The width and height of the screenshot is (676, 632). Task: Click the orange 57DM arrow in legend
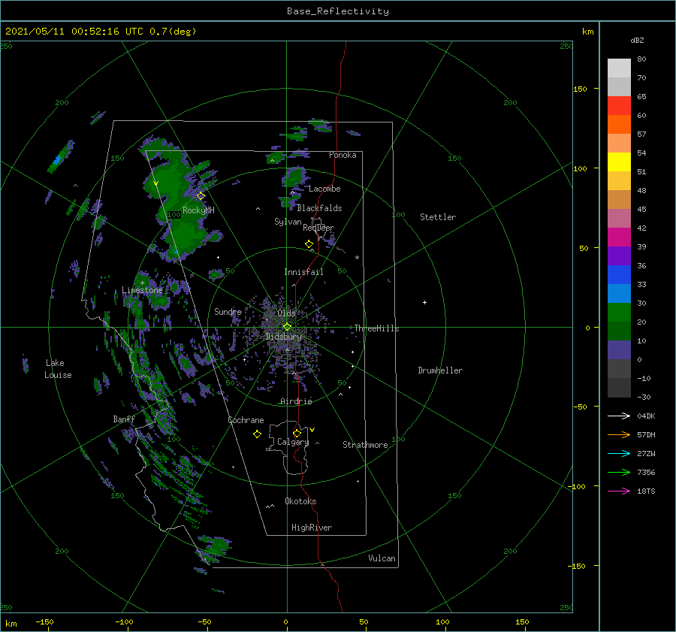point(619,435)
